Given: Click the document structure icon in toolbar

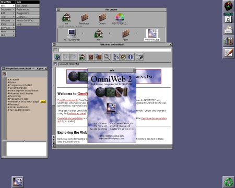Looking at the screenshot, I should (116, 57).
